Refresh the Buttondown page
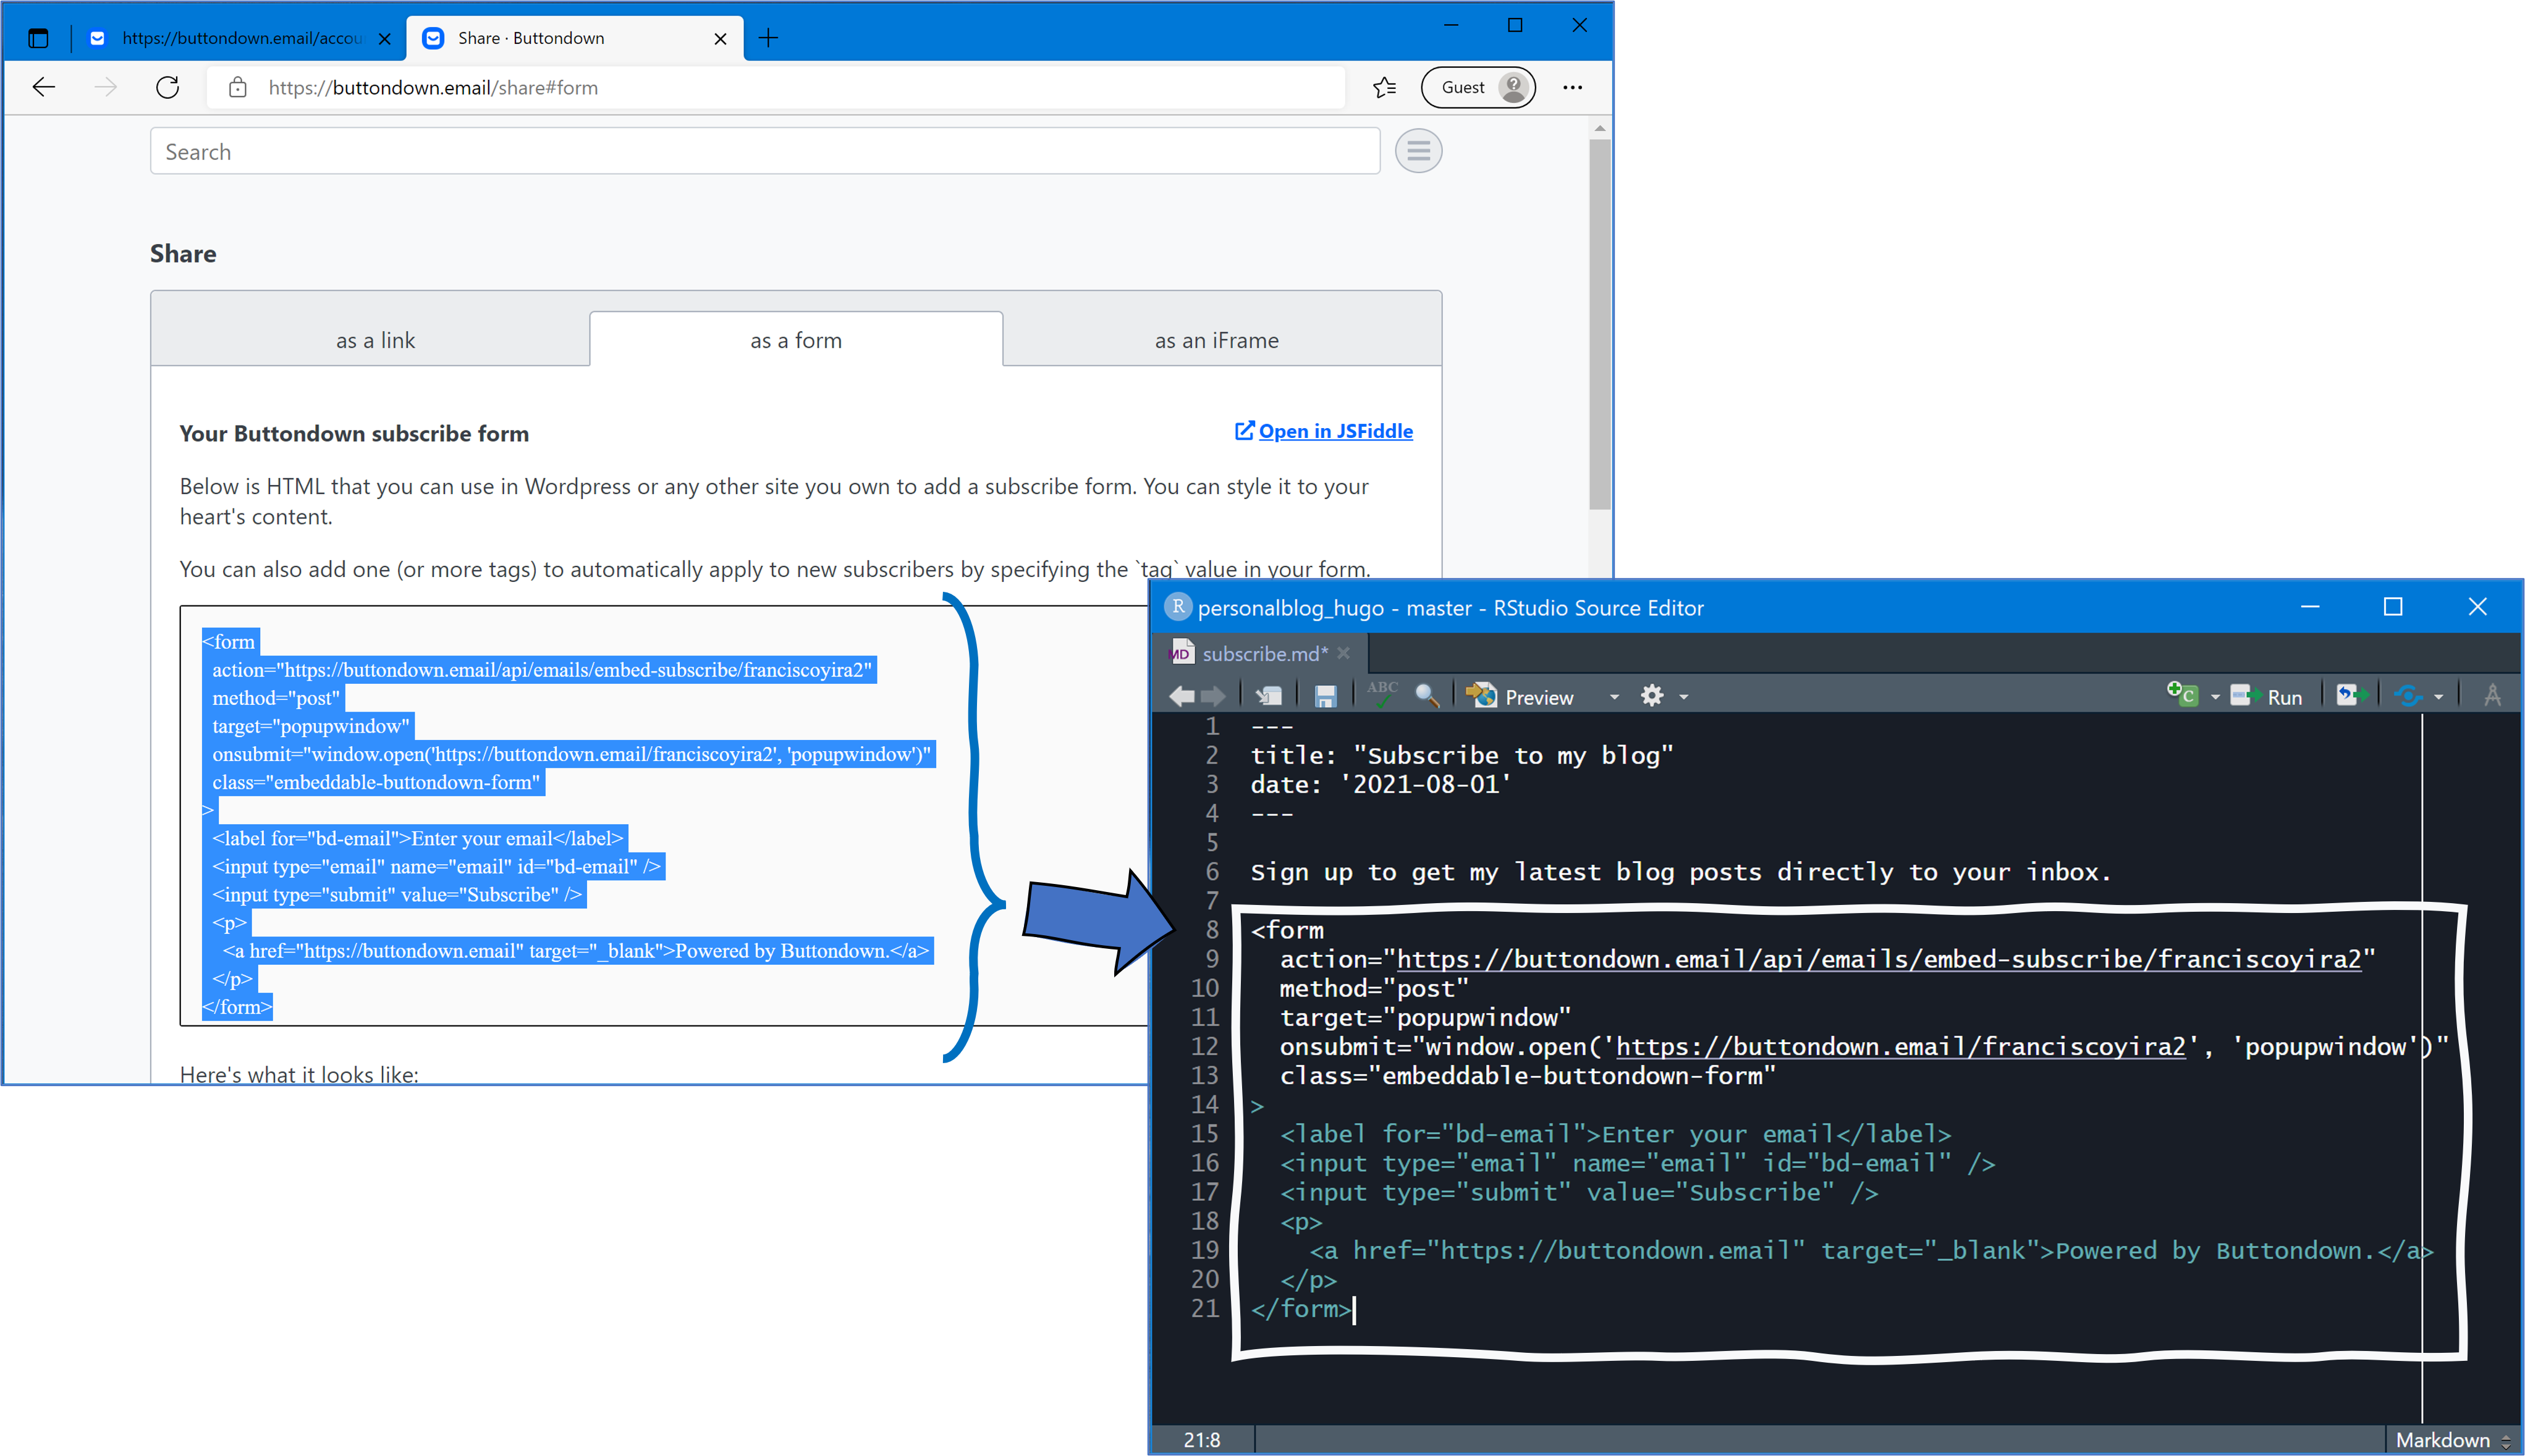This screenshot has height=1456, width=2525. [168, 87]
